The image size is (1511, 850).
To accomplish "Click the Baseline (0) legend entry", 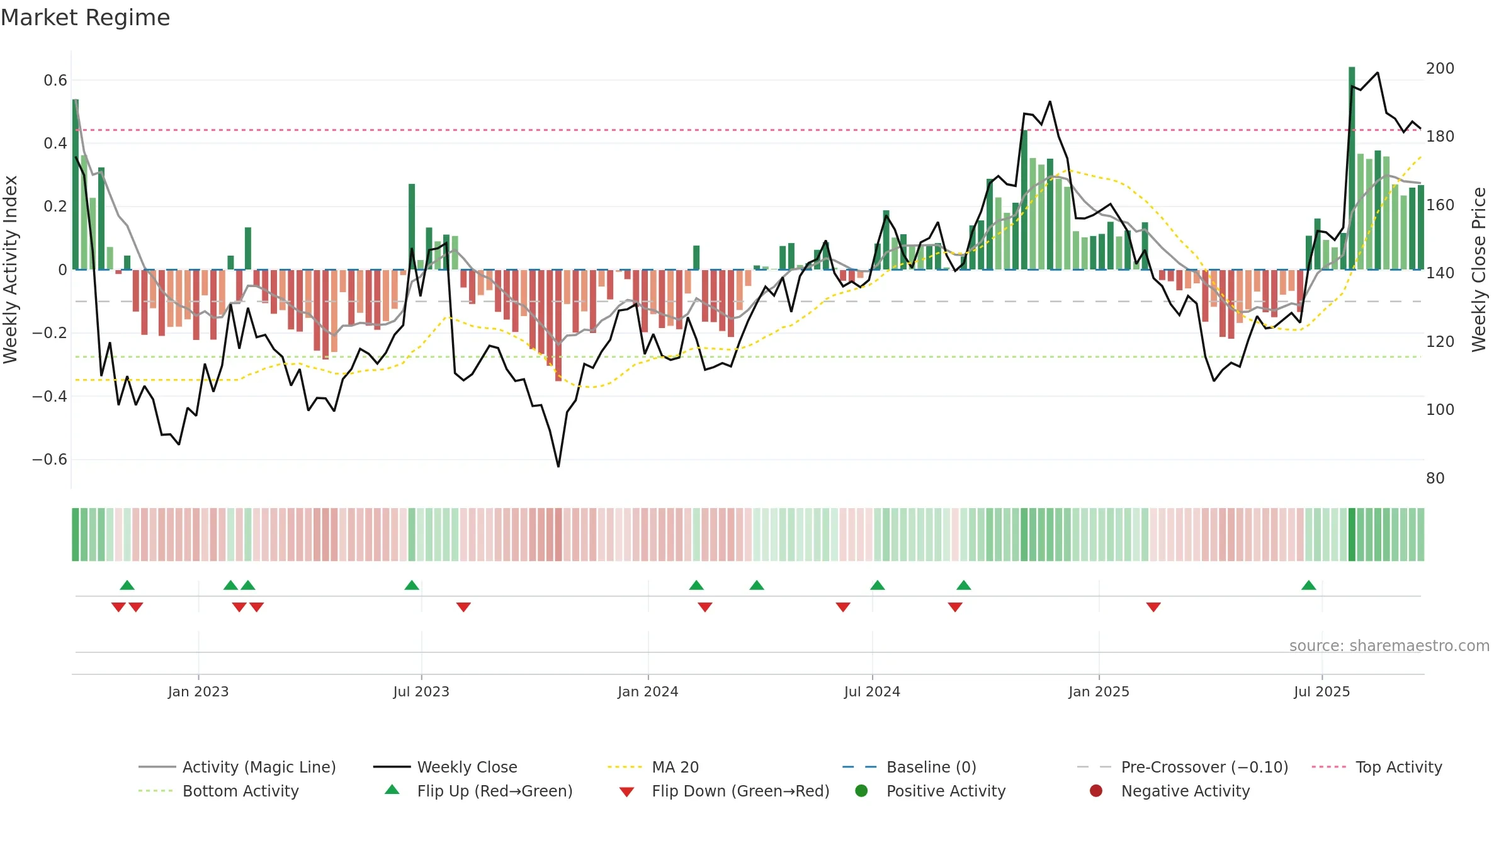I will [909, 767].
